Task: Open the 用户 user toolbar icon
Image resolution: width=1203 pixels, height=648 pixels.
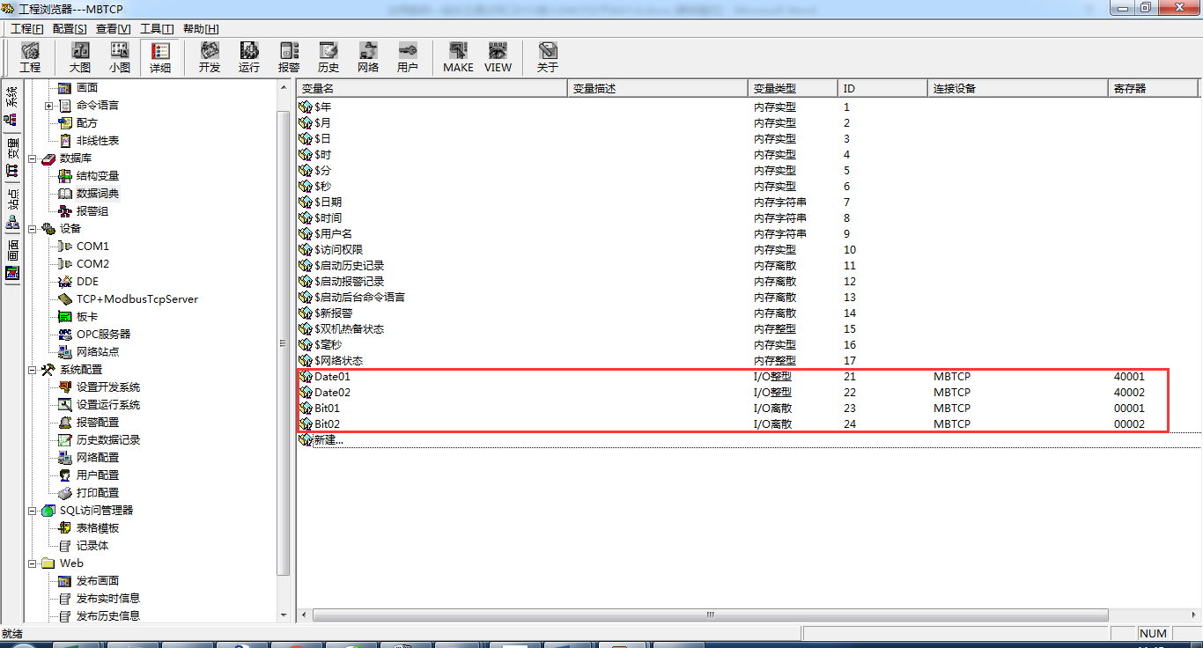Action: click(x=408, y=57)
